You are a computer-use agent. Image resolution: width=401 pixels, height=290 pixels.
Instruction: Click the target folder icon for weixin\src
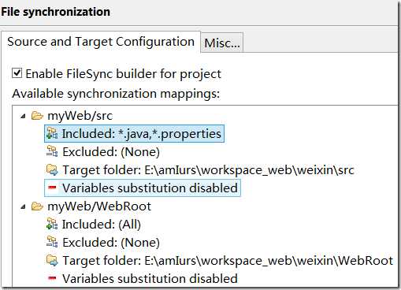(52, 170)
